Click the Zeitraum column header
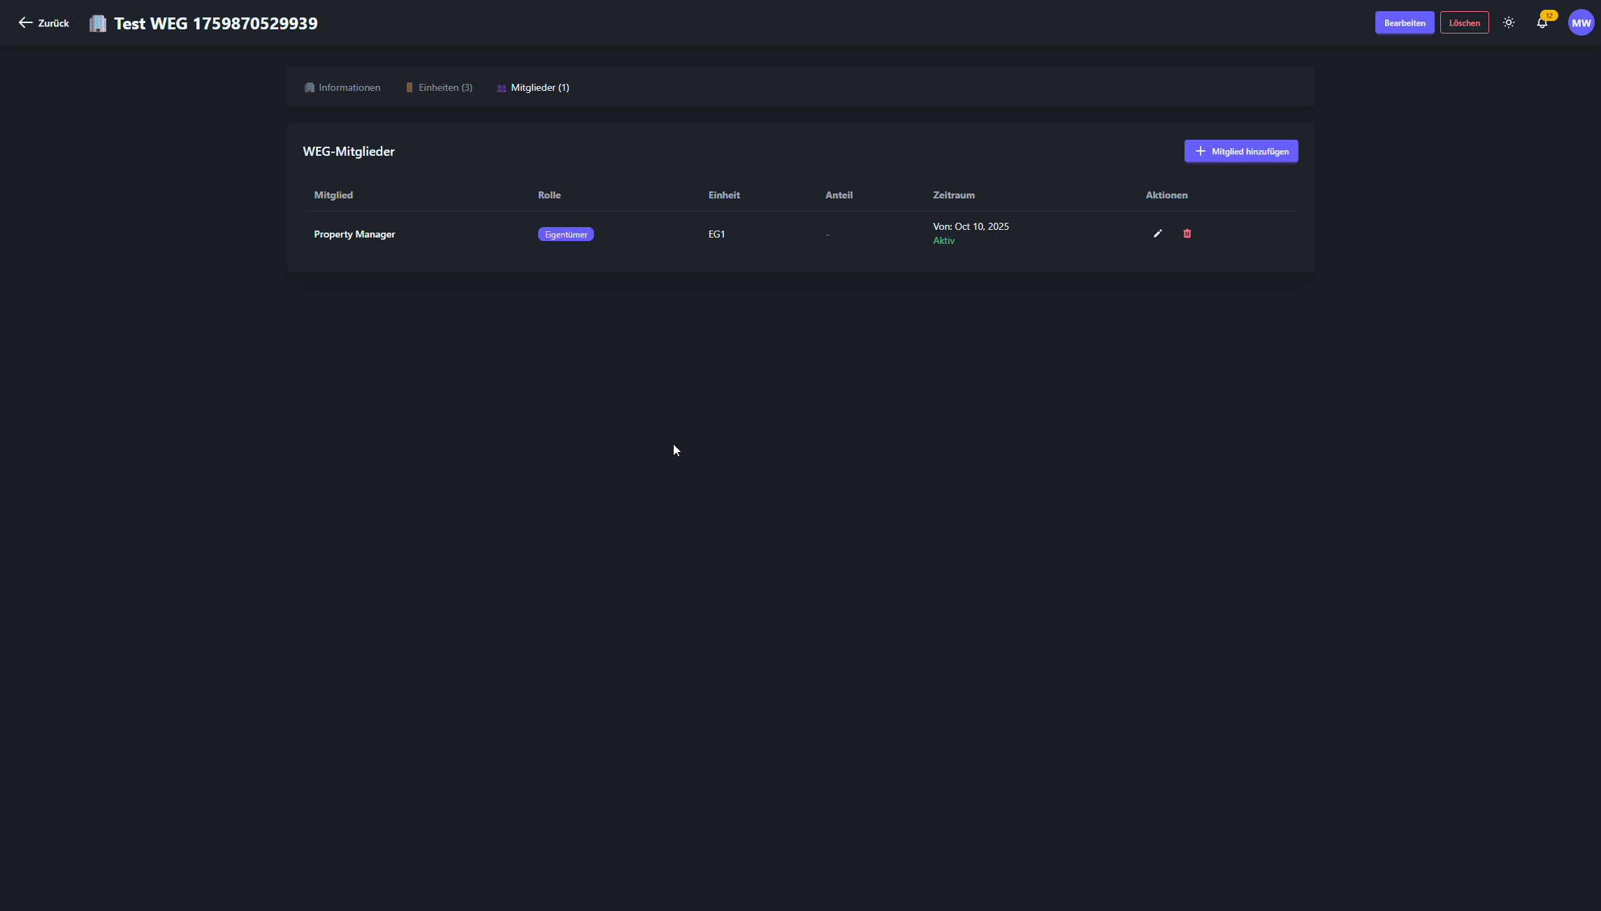 (953, 195)
